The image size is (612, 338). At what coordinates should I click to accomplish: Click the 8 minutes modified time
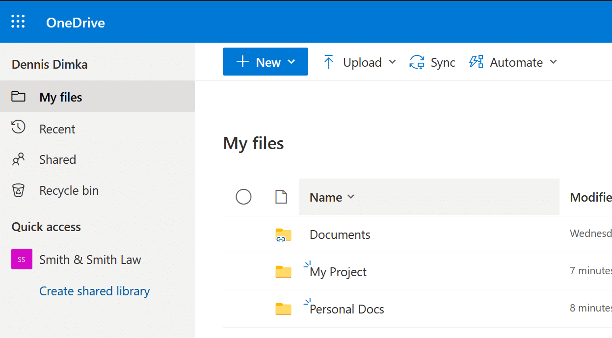[590, 308]
